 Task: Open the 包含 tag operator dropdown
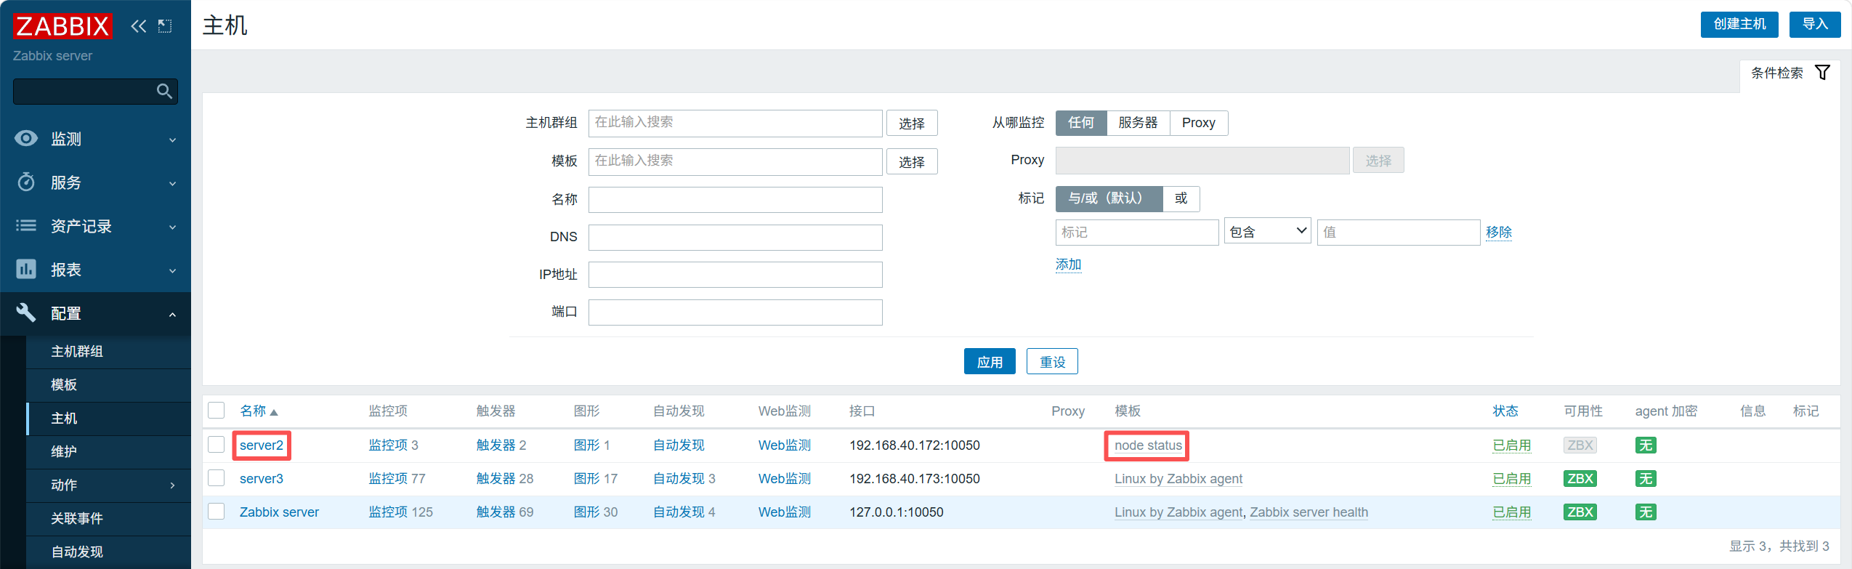[x=1268, y=232]
